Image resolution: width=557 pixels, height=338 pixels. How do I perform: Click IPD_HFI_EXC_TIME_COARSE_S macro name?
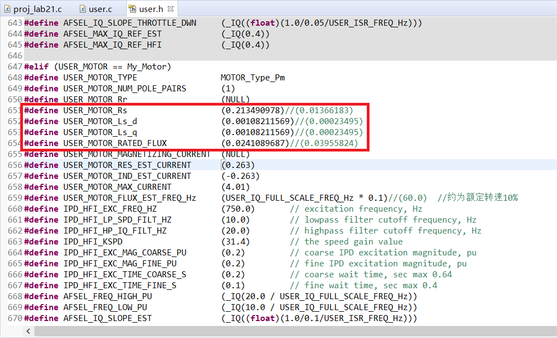pos(125,275)
